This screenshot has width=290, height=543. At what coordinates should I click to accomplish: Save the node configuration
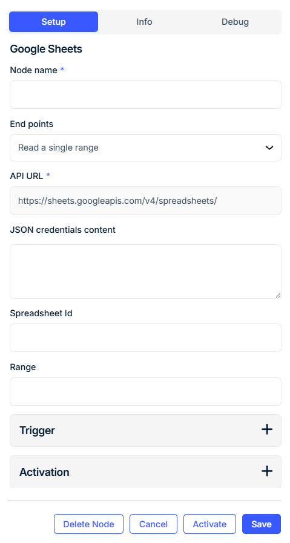pos(261,524)
